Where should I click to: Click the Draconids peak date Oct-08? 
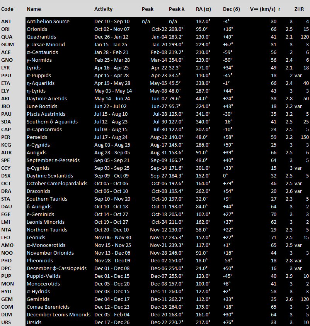[159, 191]
